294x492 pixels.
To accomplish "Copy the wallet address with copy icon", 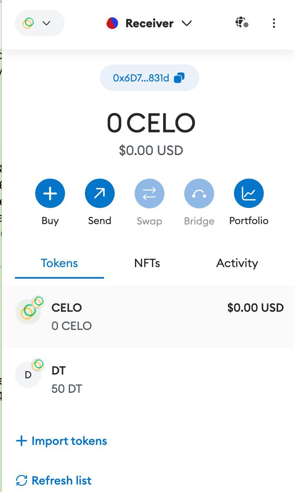I will point(179,78).
